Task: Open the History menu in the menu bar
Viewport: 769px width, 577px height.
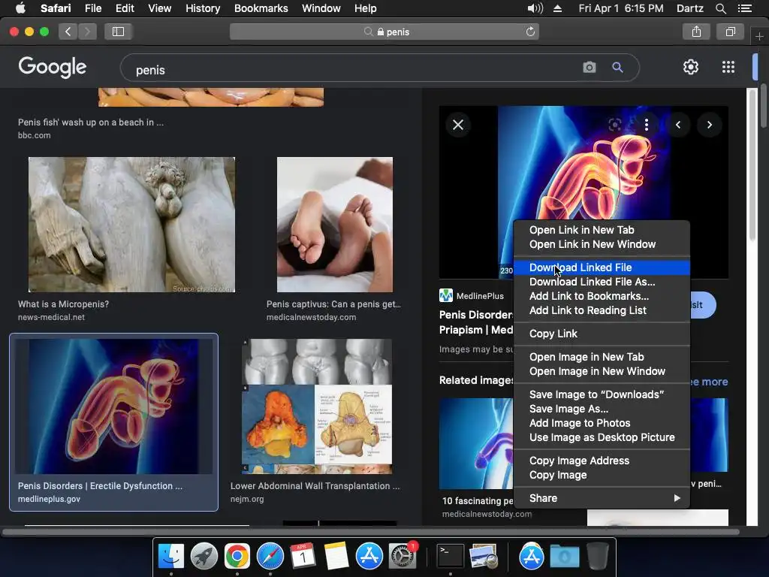Action: point(203,8)
